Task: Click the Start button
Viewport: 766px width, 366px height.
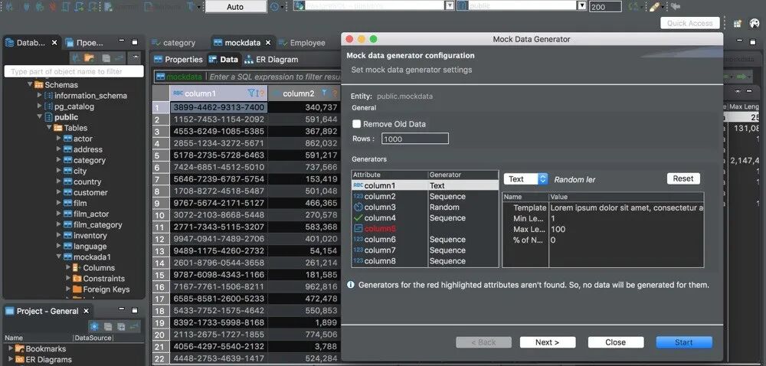Action: 683,342
